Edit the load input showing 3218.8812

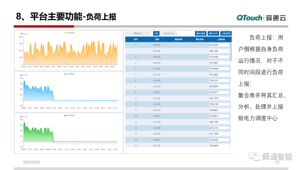(219, 116)
